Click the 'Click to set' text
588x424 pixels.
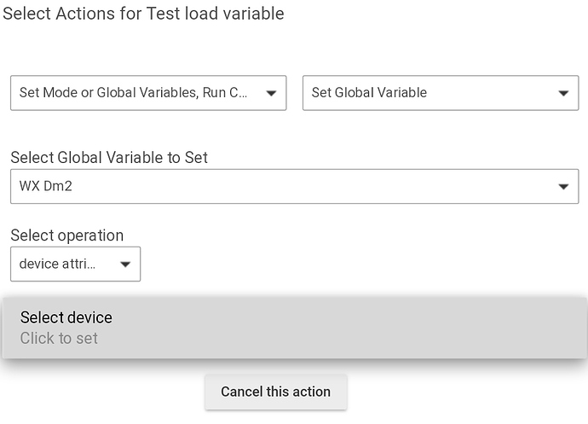(x=59, y=339)
